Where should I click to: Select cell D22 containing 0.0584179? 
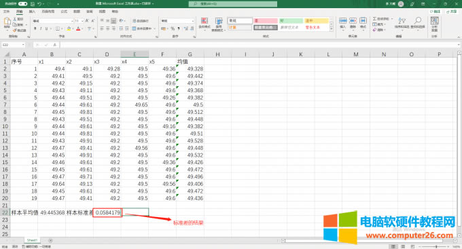(107, 212)
